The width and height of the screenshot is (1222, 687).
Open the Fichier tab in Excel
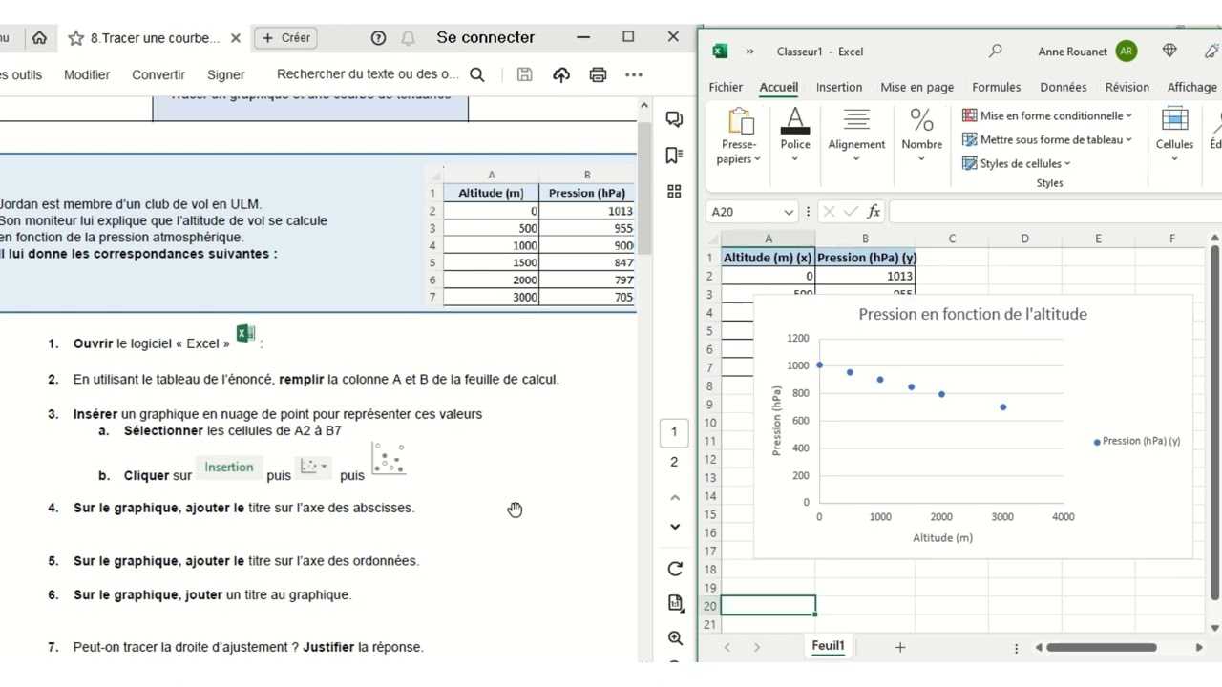point(726,87)
